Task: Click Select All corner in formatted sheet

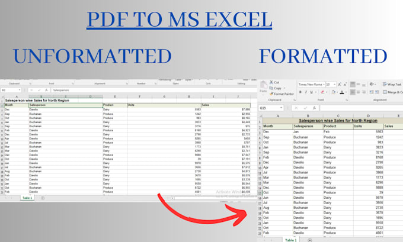Action: 261,116
